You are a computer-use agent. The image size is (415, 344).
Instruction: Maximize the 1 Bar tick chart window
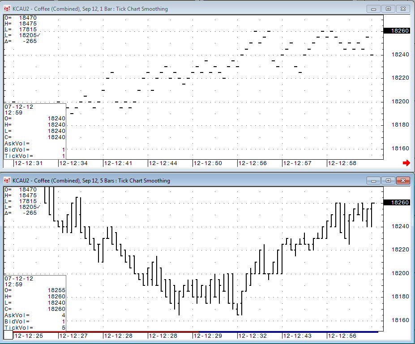pos(388,9)
